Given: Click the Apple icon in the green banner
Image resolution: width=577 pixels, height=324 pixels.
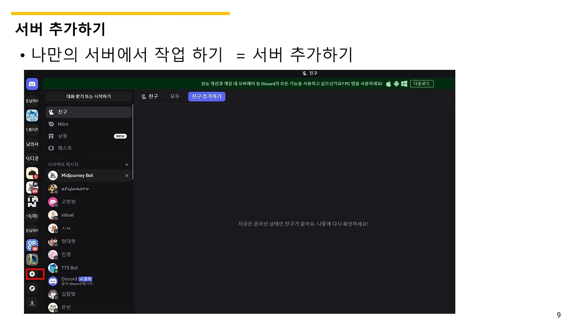Looking at the screenshot, I should point(388,83).
